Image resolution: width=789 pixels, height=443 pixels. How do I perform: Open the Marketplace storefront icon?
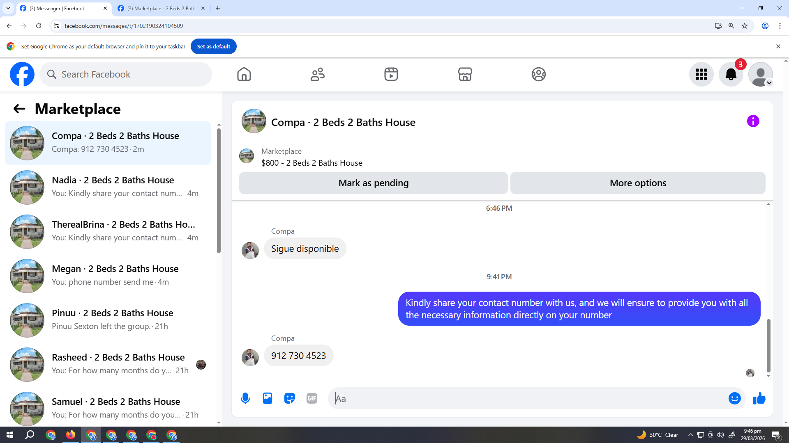click(465, 74)
